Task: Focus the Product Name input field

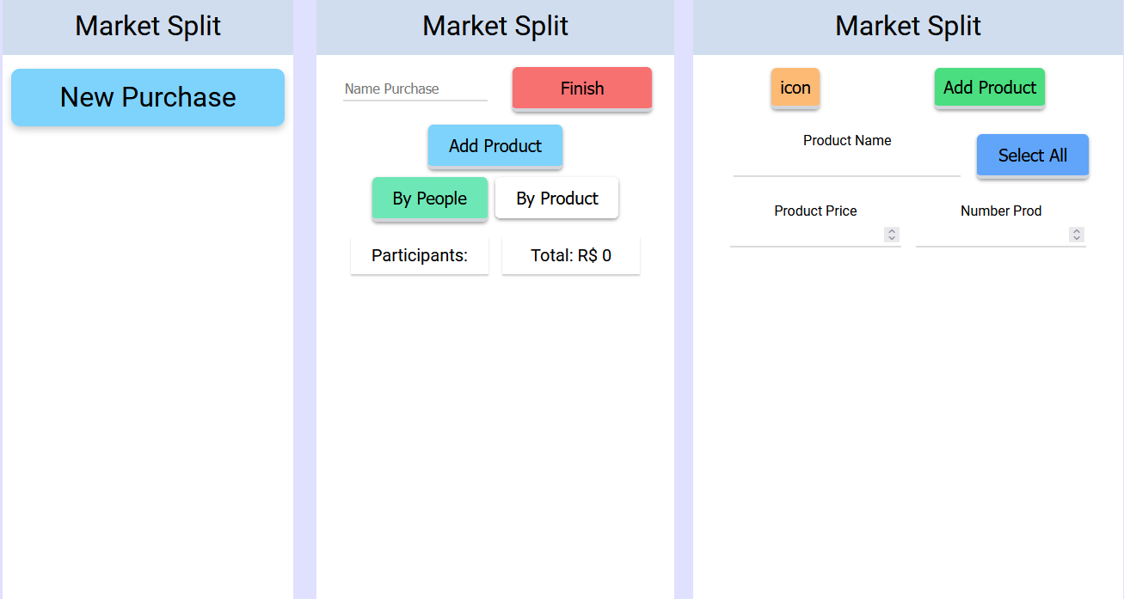Action: click(846, 164)
